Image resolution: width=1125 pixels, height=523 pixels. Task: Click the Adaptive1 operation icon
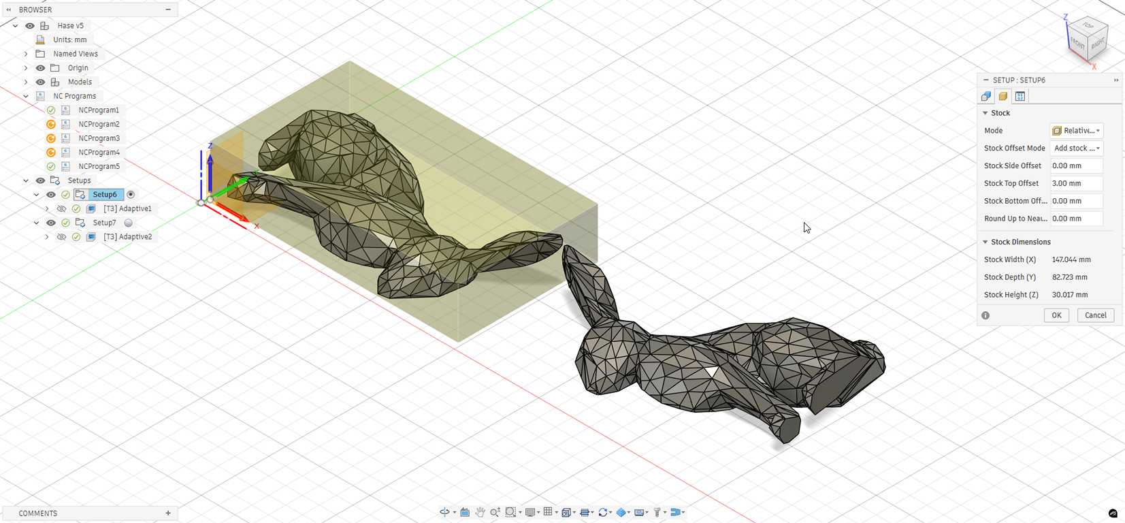coord(91,208)
